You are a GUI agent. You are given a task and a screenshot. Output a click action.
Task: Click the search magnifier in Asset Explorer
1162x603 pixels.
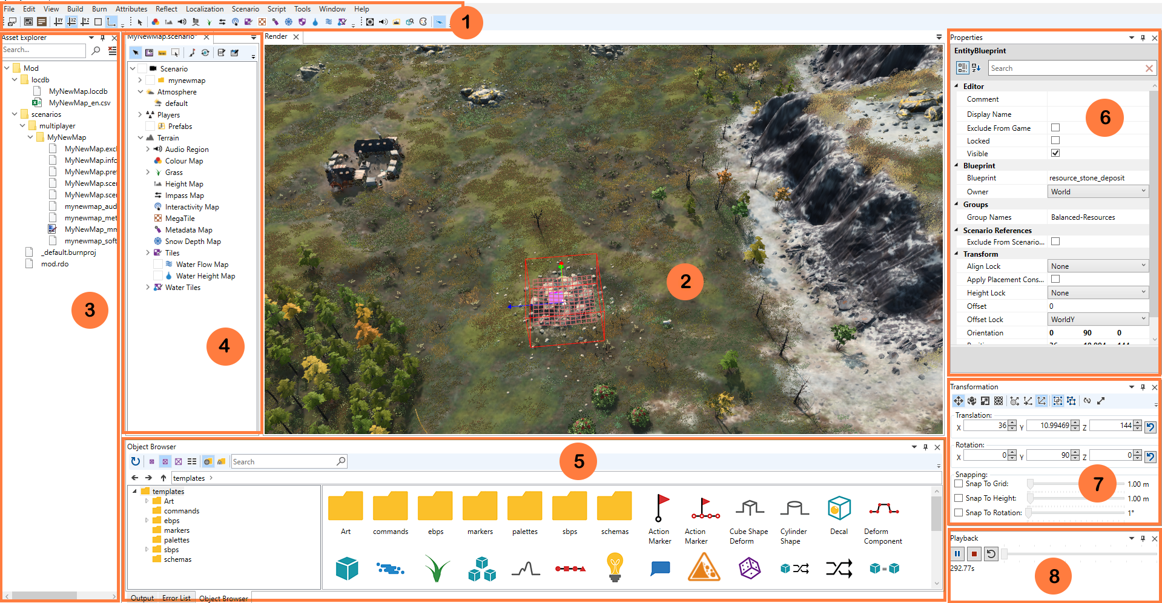pos(96,51)
